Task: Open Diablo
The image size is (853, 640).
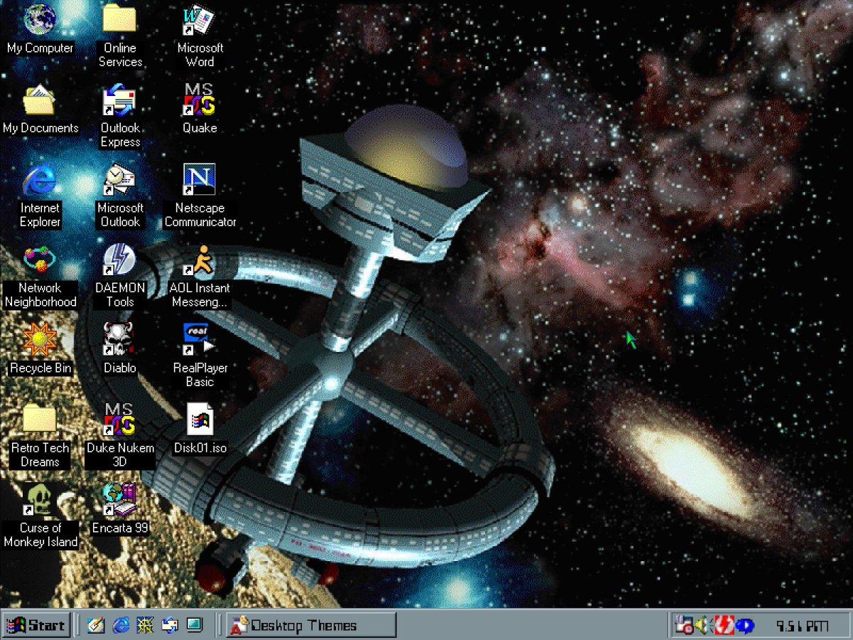Action: [x=118, y=341]
